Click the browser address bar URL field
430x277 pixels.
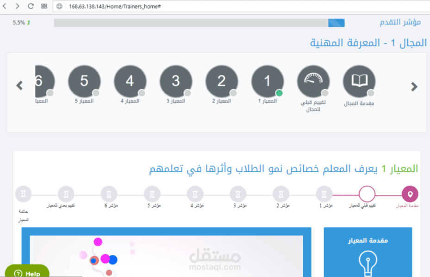(116, 7)
